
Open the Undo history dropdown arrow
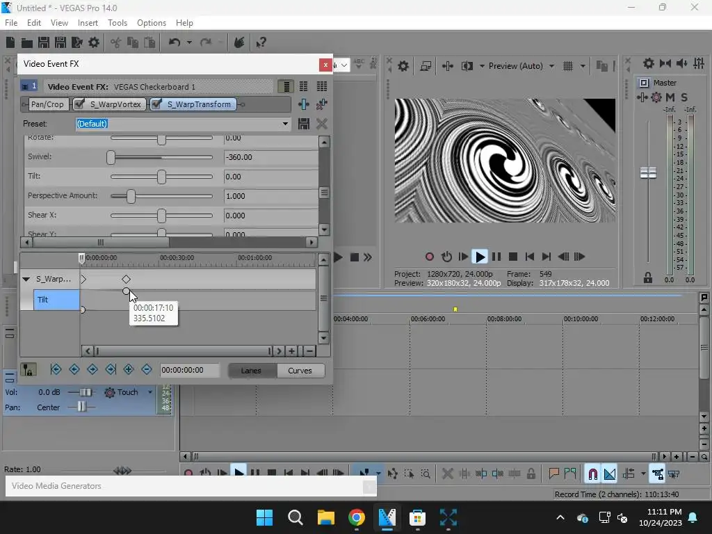(189, 42)
